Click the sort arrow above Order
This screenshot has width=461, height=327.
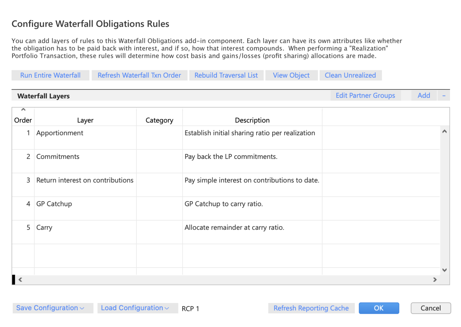click(23, 109)
